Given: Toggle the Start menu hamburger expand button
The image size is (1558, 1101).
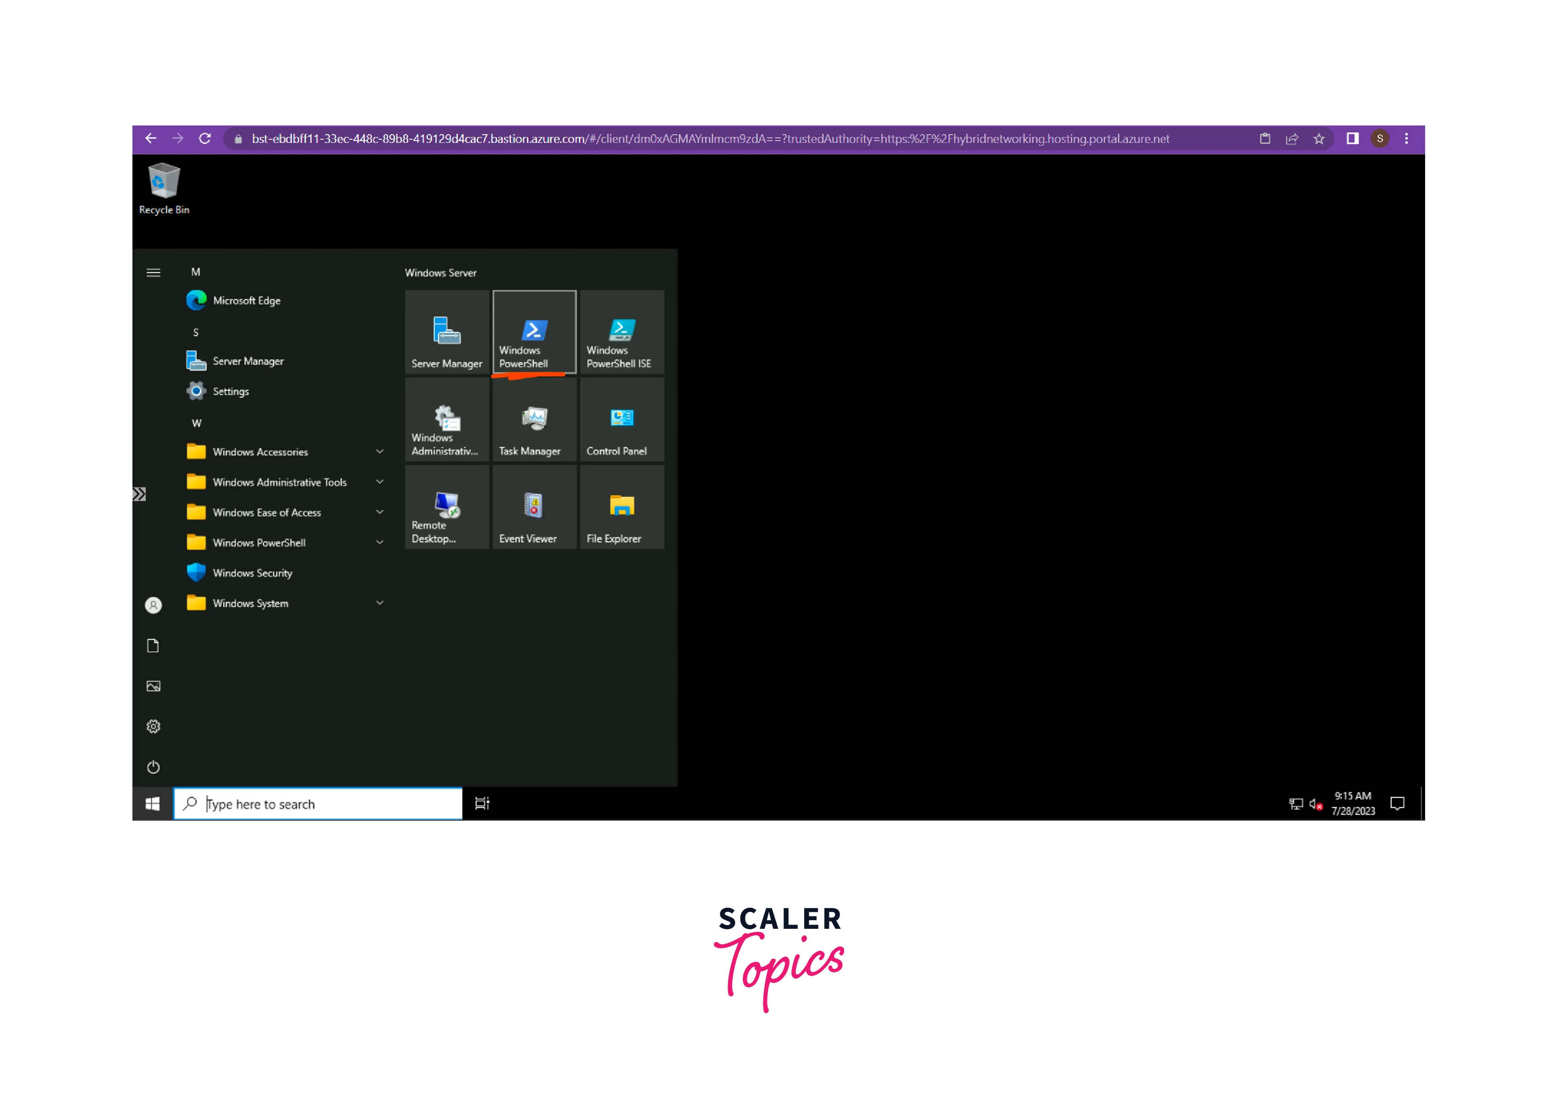Looking at the screenshot, I should (154, 273).
